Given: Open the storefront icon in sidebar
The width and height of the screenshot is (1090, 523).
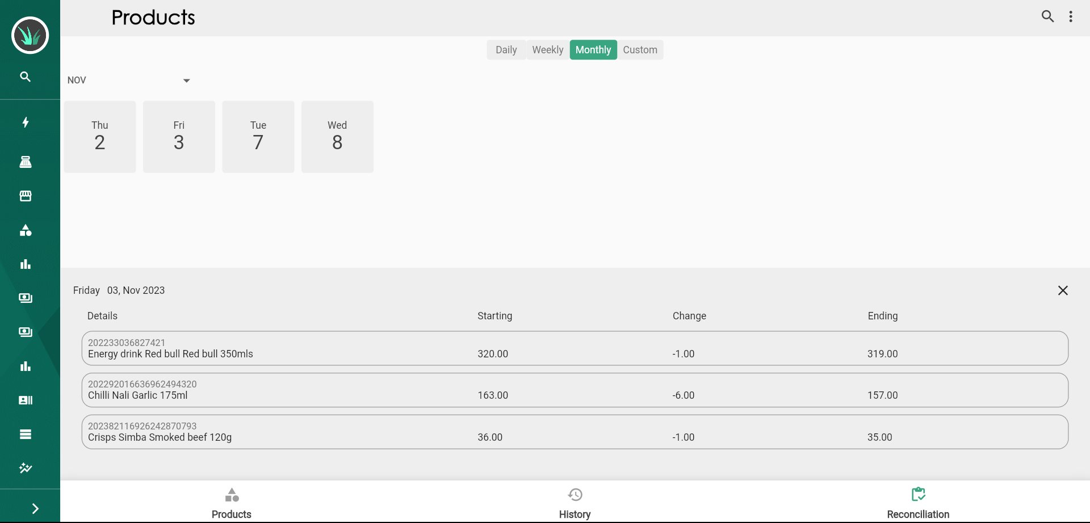Looking at the screenshot, I should point(26,196).
